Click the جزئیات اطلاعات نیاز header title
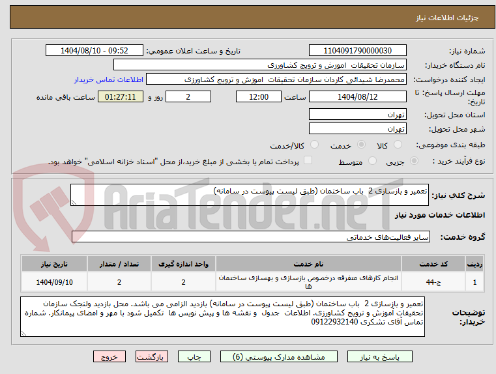 tap(447, 18)
